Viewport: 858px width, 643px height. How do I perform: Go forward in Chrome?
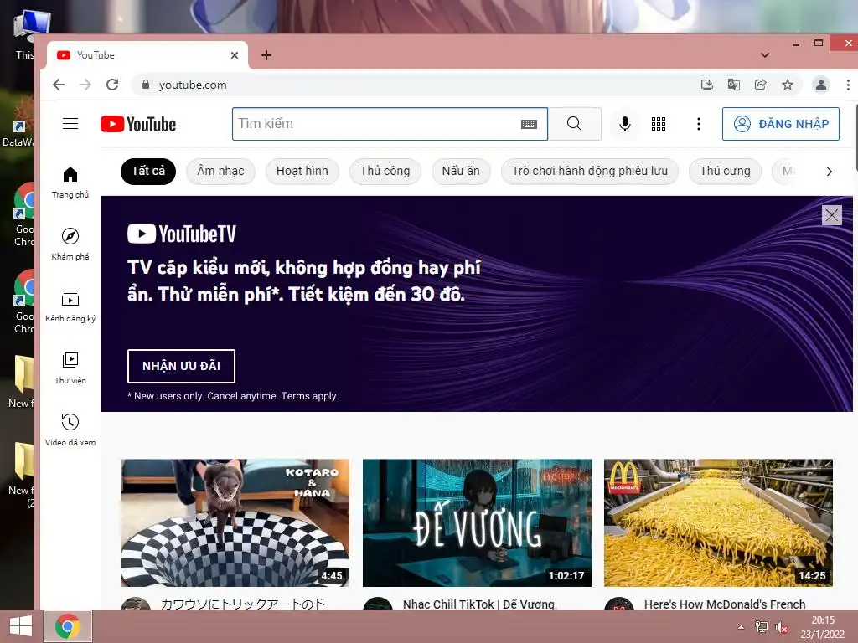pyautogui.click(x=85, y=85)
